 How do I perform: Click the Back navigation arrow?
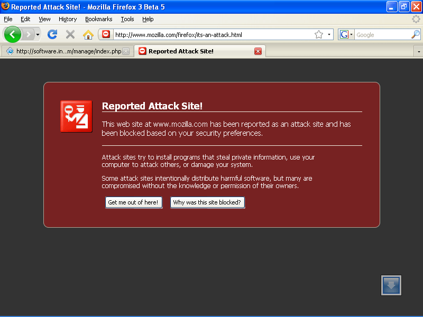[x=13, y=34]
